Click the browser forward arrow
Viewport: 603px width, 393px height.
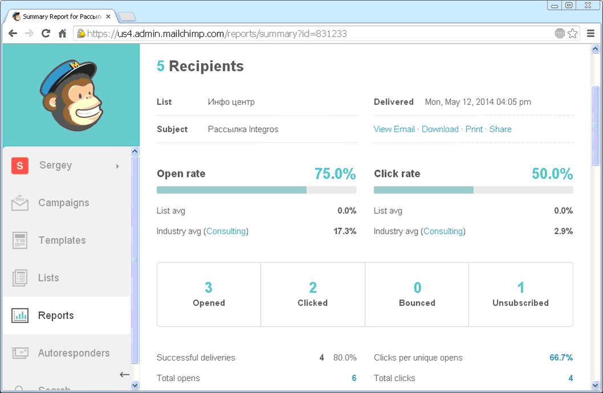point(29,34)
